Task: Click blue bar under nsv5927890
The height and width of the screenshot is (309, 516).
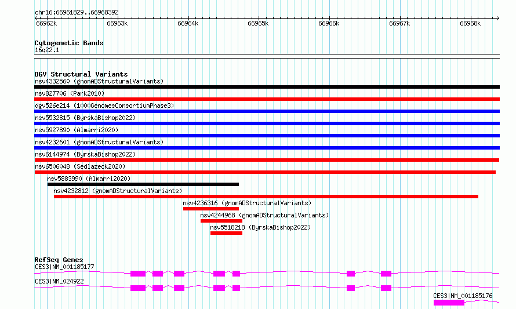Action: [x=267, y=136]
